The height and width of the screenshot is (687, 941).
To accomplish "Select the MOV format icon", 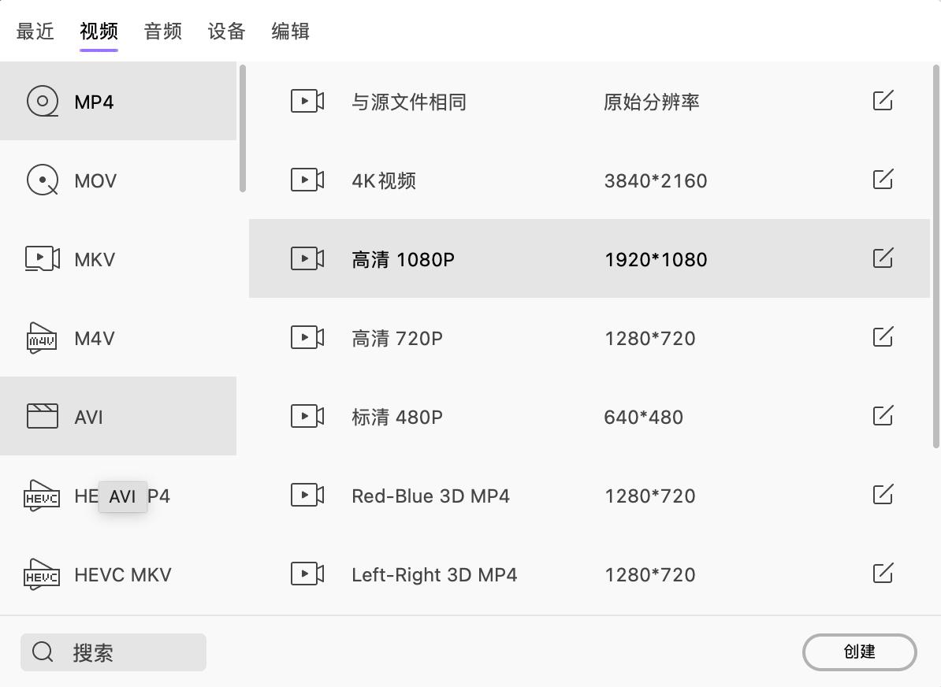I will (x=41, y=180).
